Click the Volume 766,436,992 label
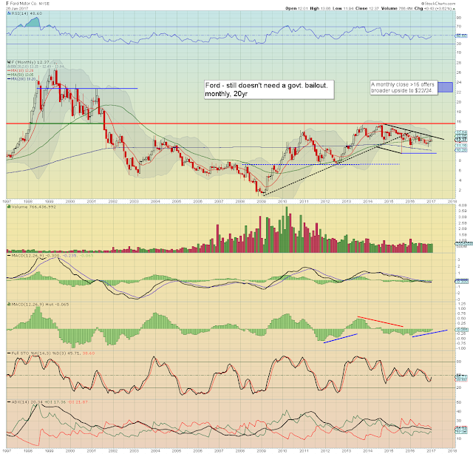 [x=33, y=207]
